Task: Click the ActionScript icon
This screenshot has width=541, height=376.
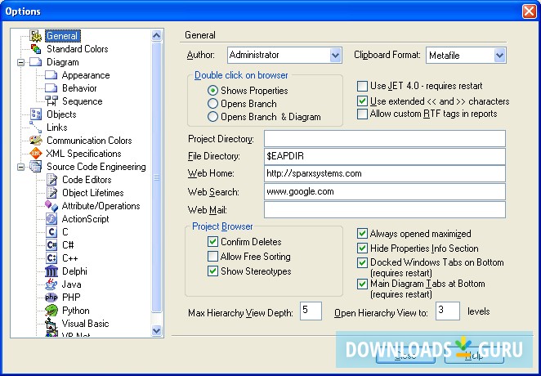Action: tap(51, 219)
